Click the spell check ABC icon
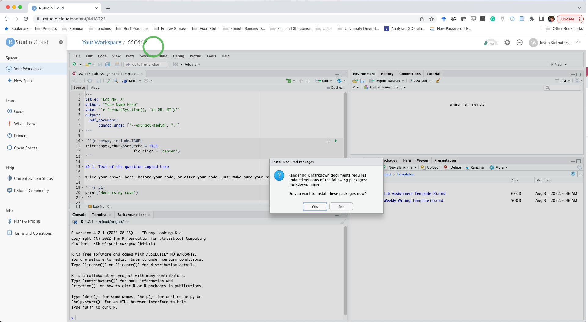Viewport: 588px width, 322px height. pos(108,81)
